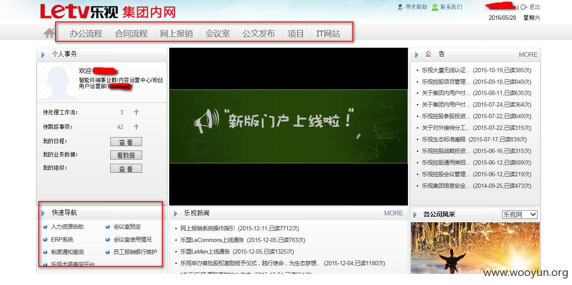Click MORE link in 公告 panel
572x285 pixels.
coord(528,55)
